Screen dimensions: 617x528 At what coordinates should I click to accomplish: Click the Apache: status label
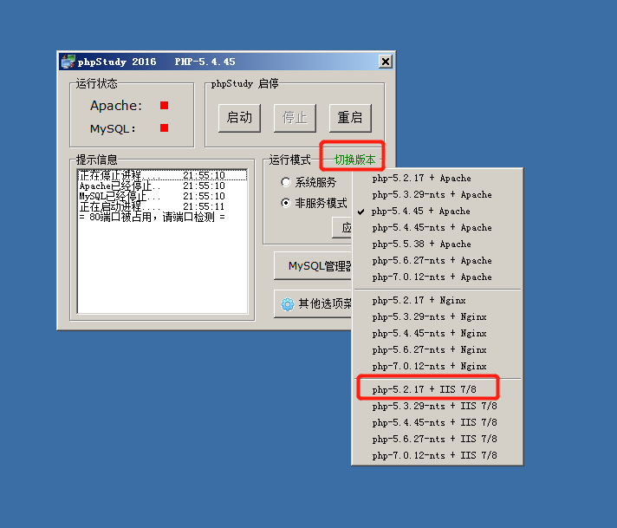coord(116,106)
